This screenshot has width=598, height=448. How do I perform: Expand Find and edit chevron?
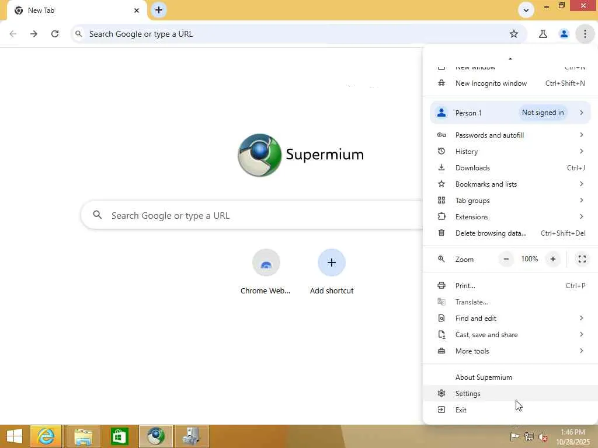pos(581,318)
